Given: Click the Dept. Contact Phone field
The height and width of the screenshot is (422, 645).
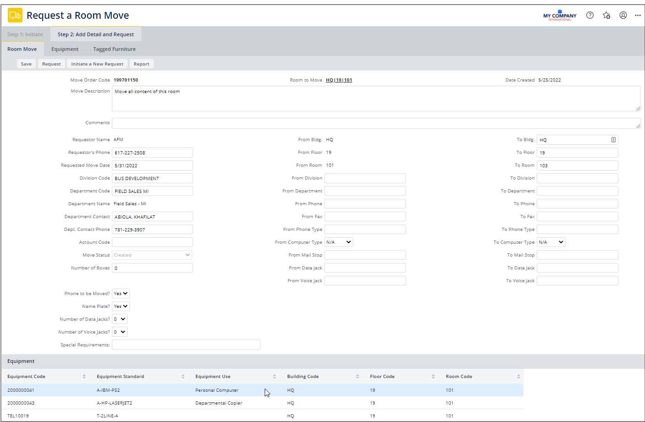Looking at the screenshot, I should [x=152, y=230].
